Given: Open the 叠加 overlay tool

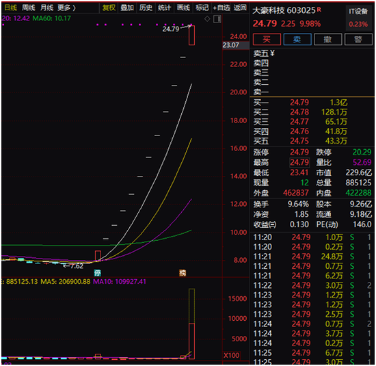Looking at the screenshot, I should tap(127, 8).
